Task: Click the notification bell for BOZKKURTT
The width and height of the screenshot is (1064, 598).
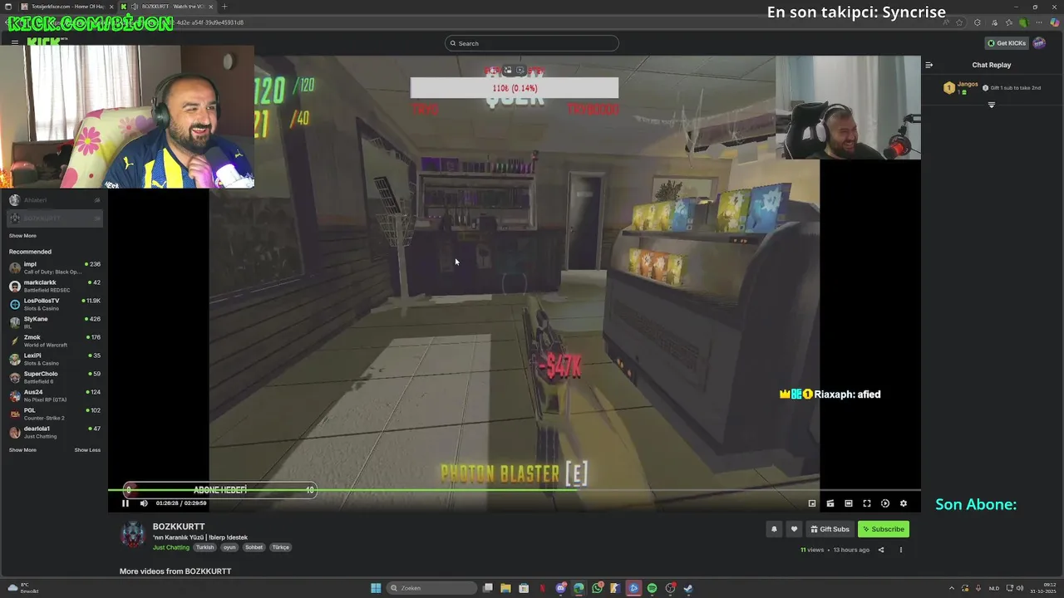Action: point(774,529)
